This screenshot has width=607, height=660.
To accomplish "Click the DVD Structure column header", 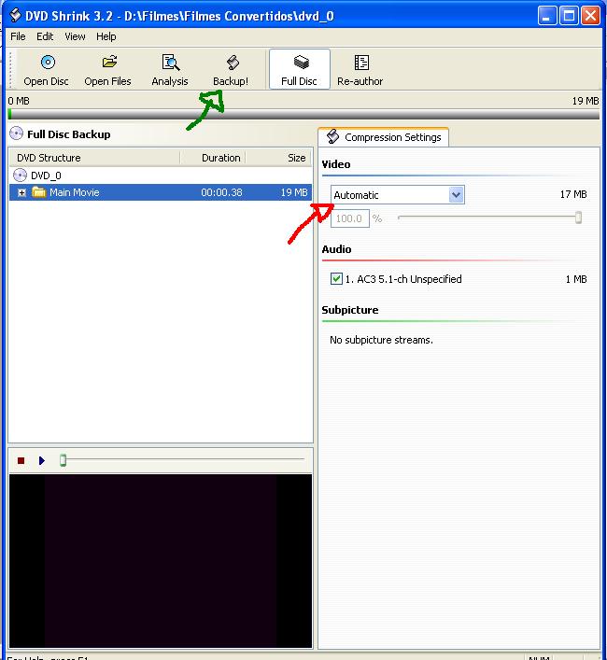I will pos(95,158).
